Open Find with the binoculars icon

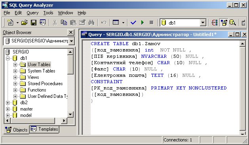click(91, 23)
